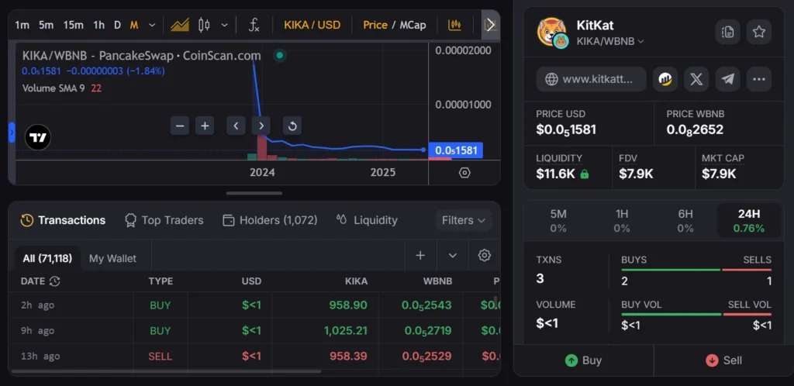
Task: Click the area chart style icon
Action: (x=180, y=25)
